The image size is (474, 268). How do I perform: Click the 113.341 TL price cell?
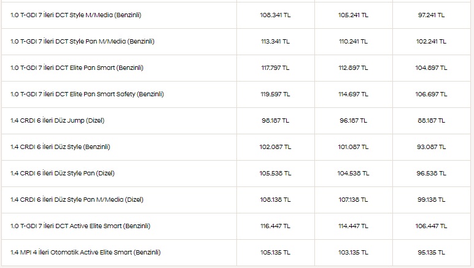click(x=276, y=41)
